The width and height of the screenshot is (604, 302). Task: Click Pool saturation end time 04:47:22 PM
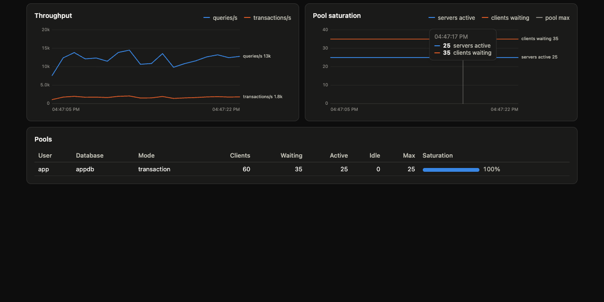click(504, 109)
